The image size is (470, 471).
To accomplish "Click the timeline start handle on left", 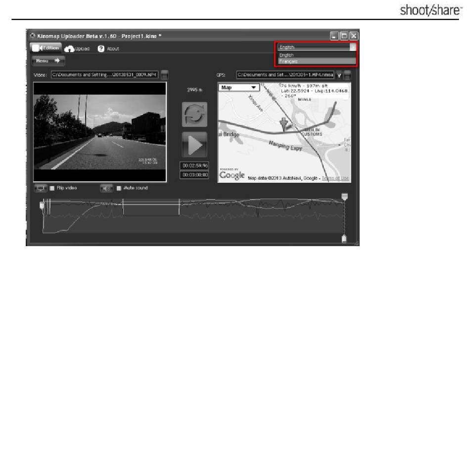I will pyautogui.click(x=42, y=205).
